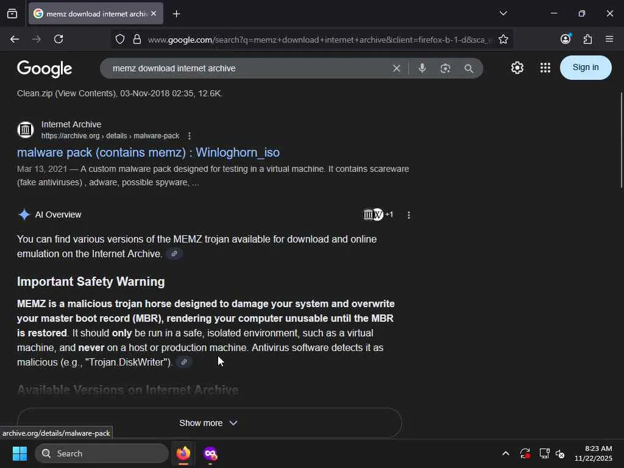Expand the list all tabs chevron
This screenshot has height=468, width=624.
tap(503, 13)
